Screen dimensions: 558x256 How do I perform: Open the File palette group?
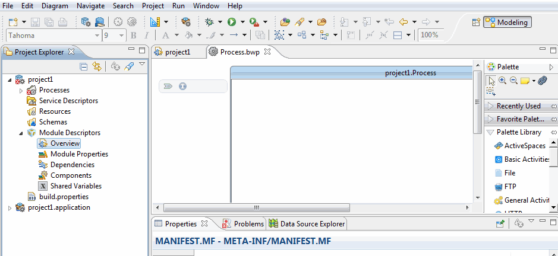coord(505,173)
